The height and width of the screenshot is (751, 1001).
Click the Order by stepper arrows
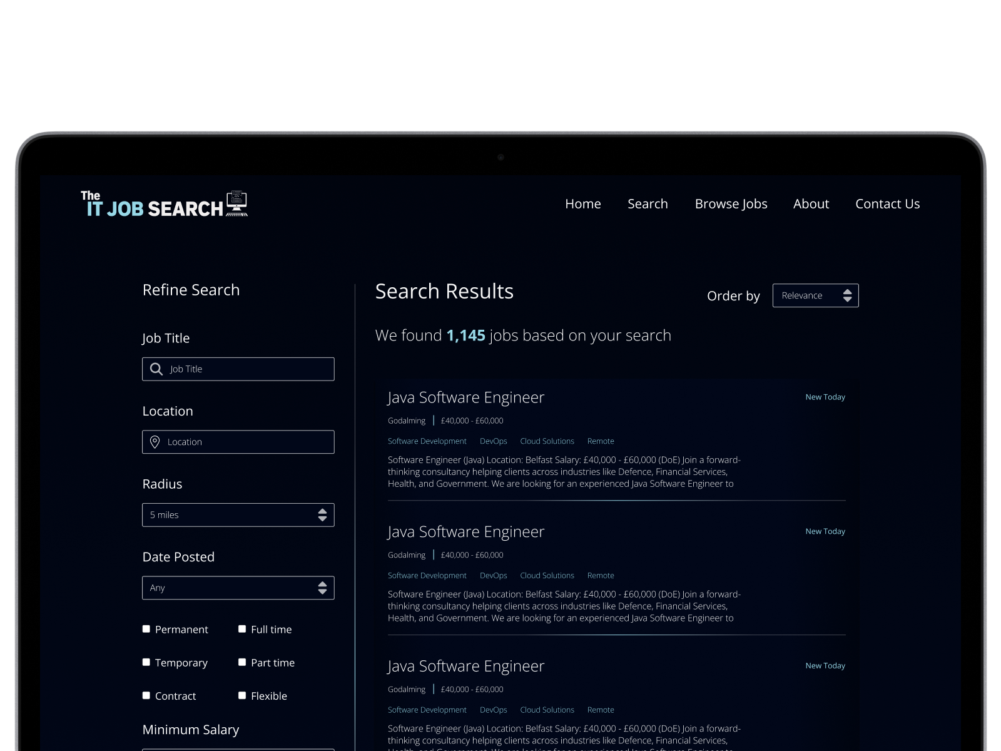pos(848,295)
